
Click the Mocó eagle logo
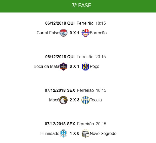point(63,100)
